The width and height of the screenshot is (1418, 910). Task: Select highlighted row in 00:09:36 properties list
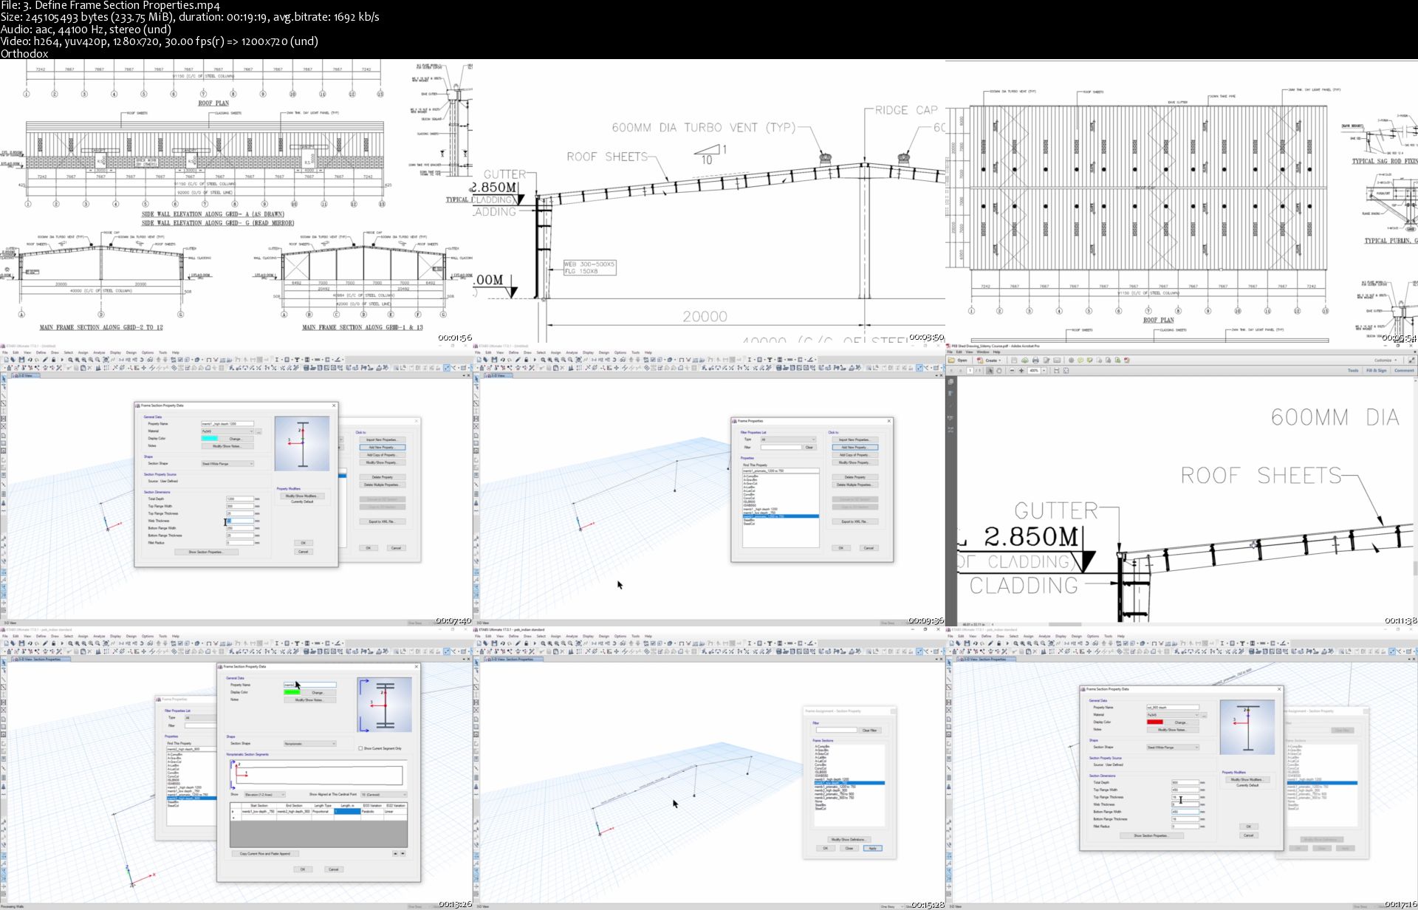[x=781, y=516]
